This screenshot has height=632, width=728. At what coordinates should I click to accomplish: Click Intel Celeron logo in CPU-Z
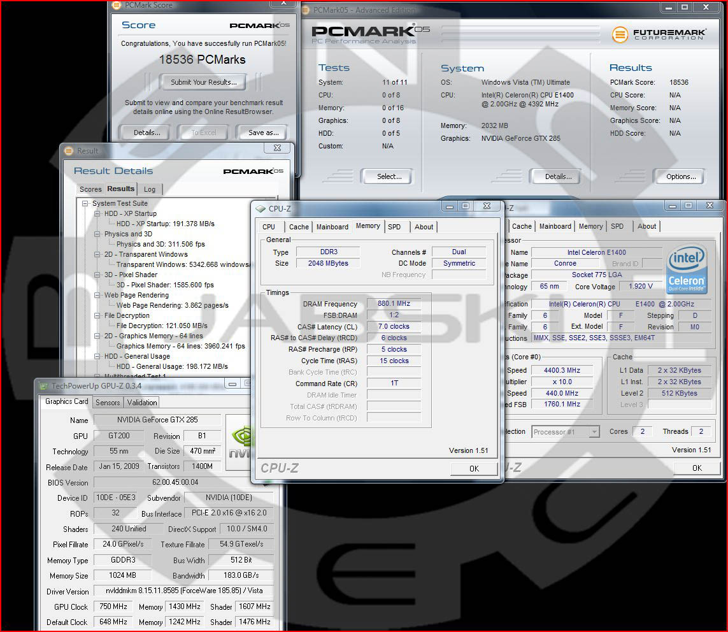click(687, 269)
